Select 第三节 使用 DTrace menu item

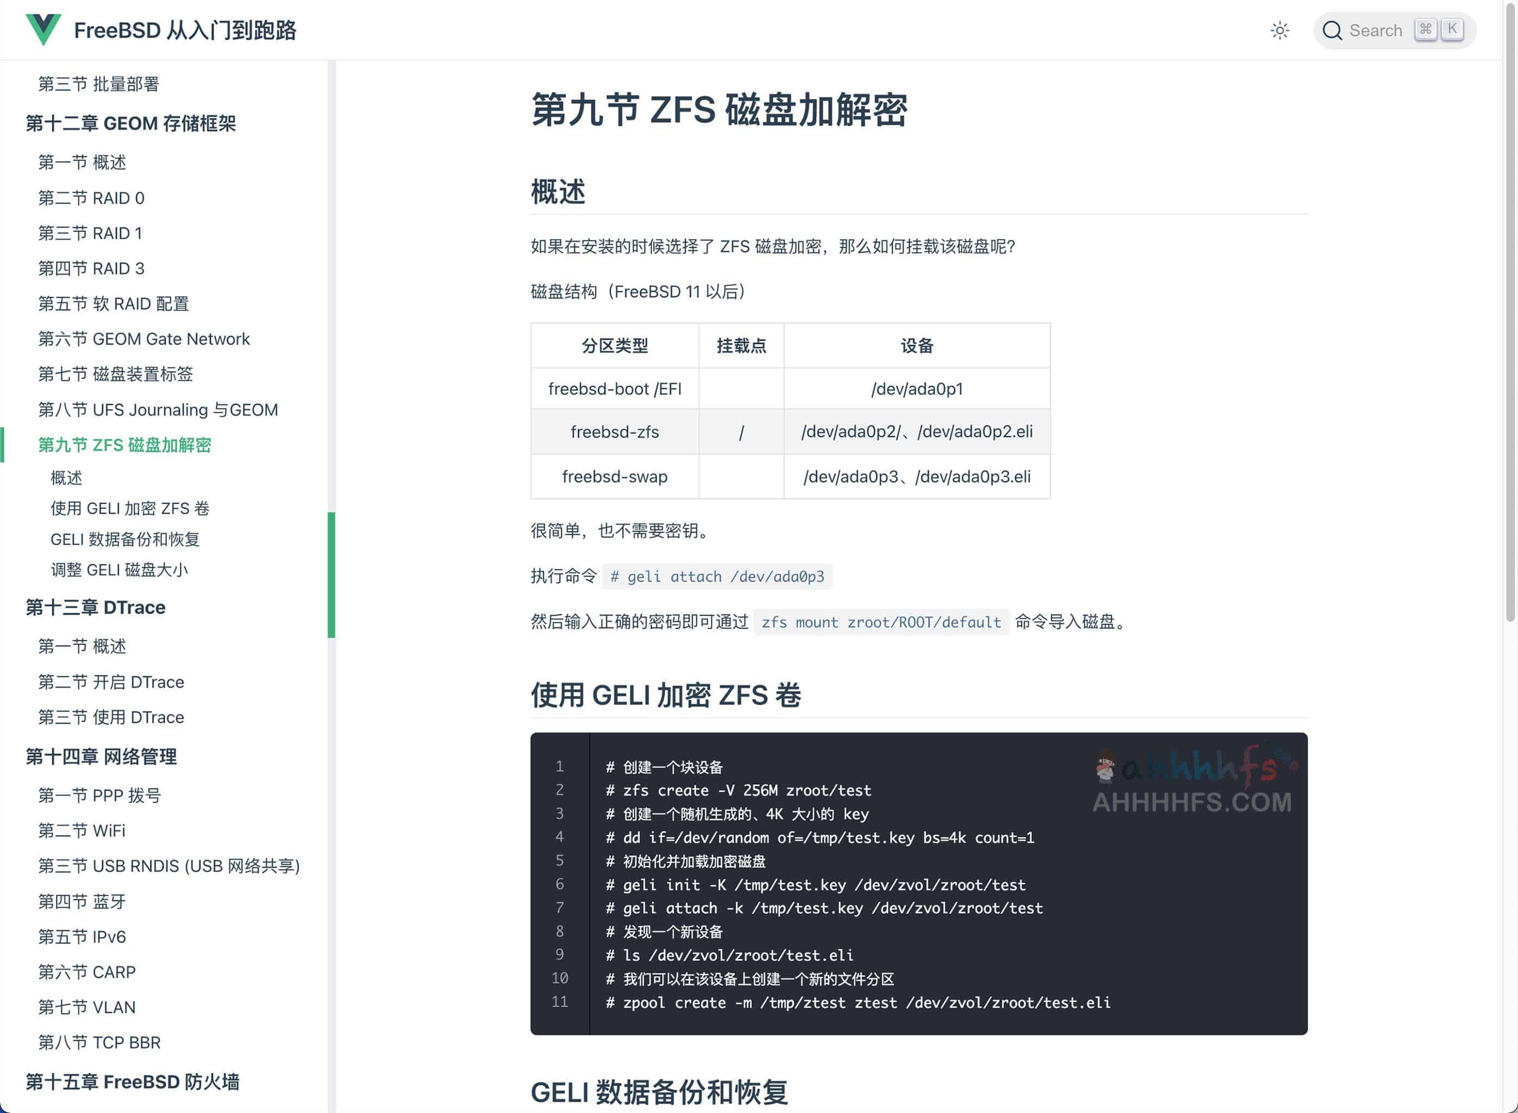tap(112, 716)
